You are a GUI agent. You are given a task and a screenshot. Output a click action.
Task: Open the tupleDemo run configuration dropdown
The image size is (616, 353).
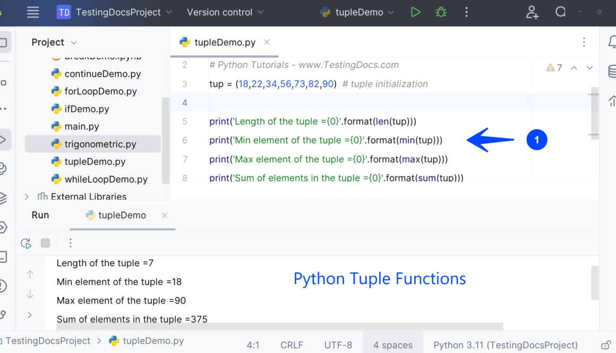click(358, 12)
